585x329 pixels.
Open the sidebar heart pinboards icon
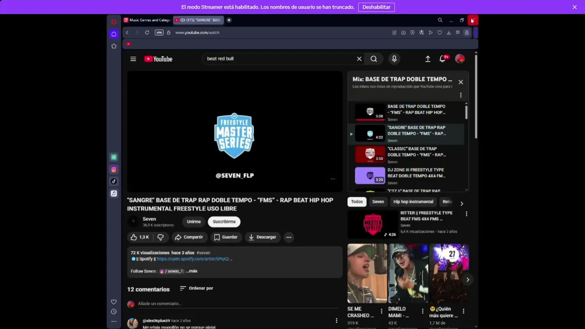click(114, 302)
